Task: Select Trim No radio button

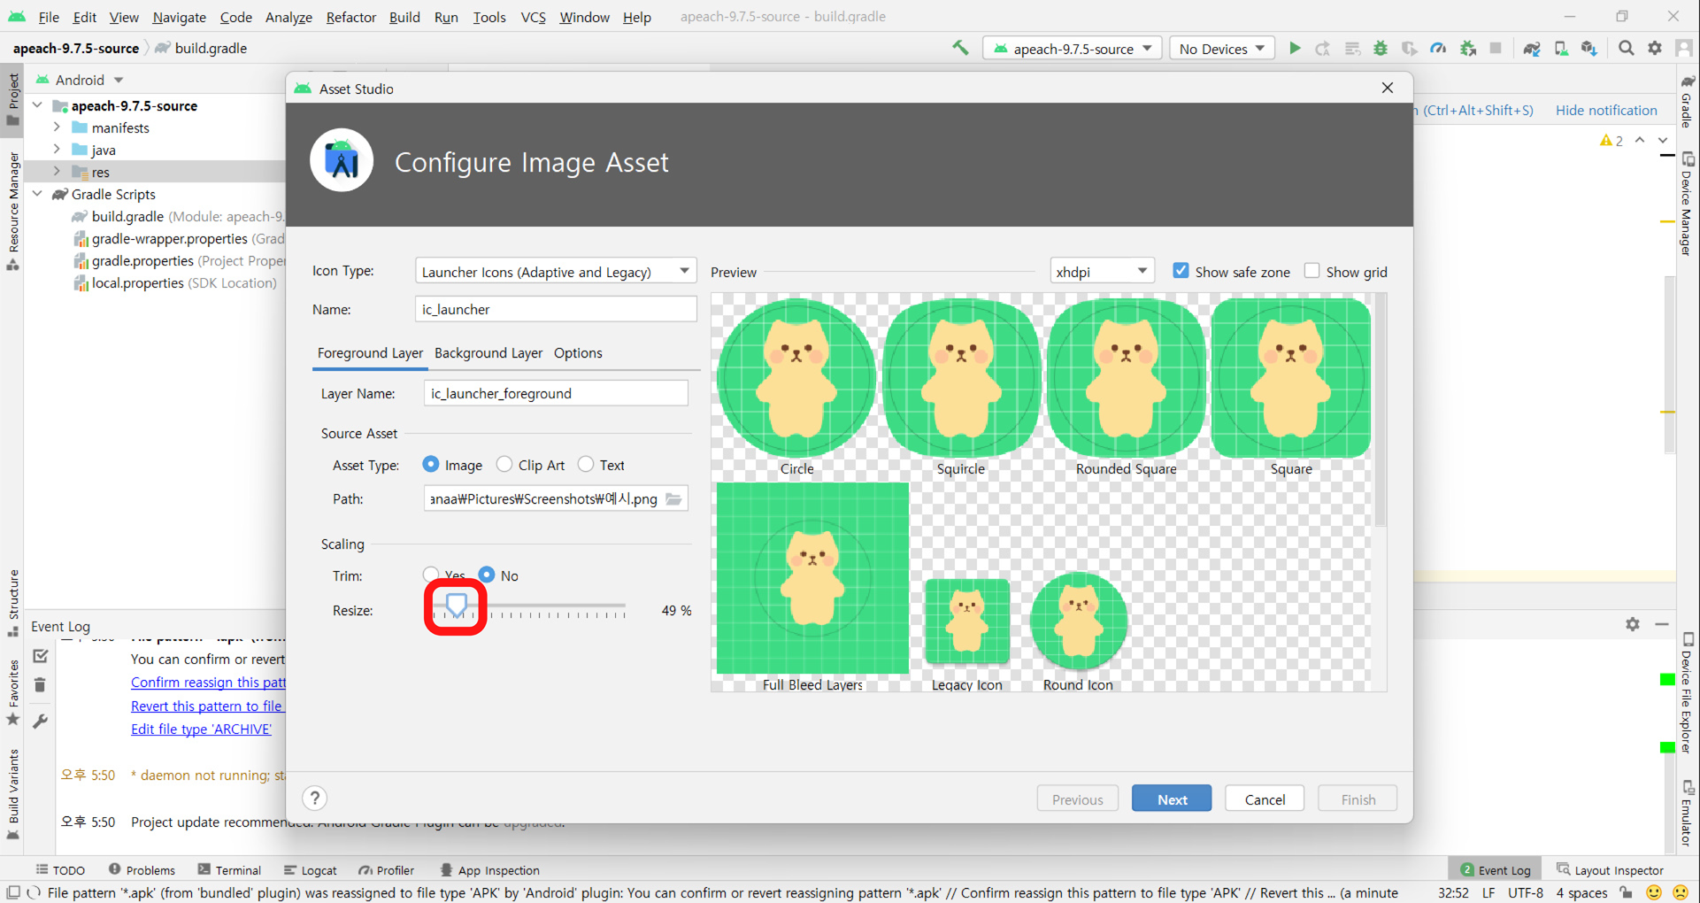Action: point(487,575)
